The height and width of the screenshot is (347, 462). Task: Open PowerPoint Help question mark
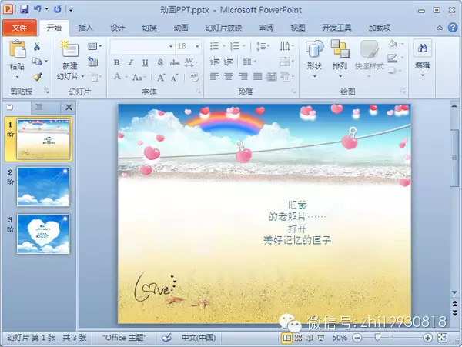click(453, 28)
